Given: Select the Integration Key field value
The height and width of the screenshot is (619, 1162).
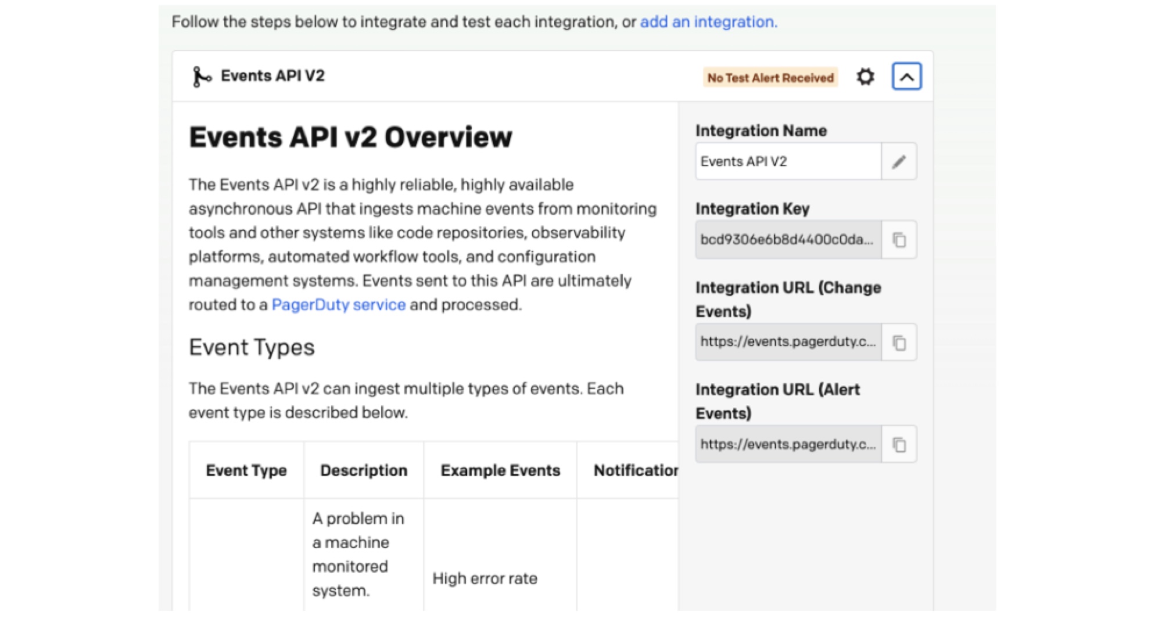Looking at the screenshot, I should point(788,240).
